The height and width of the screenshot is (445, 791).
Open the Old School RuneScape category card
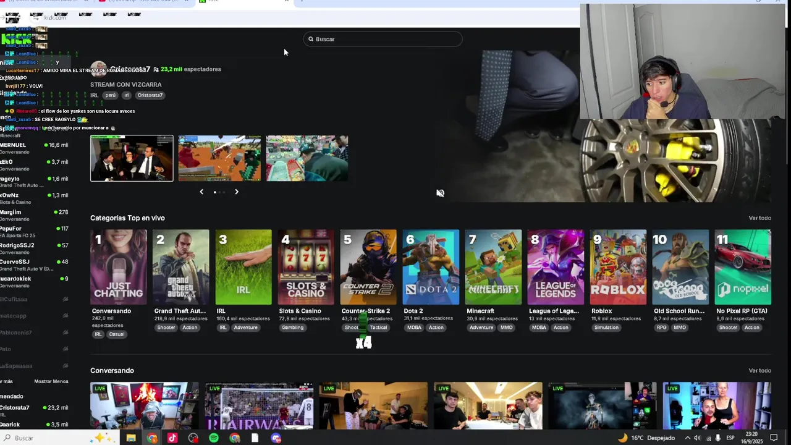click(680, 268)
